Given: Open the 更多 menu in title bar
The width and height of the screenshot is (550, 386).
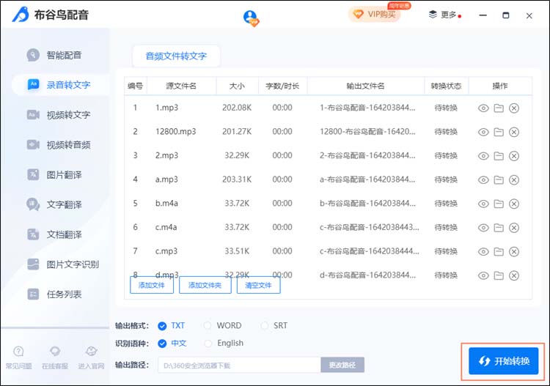Looking at the screenshot, I should pyautogui.click(x=444, y=15).
